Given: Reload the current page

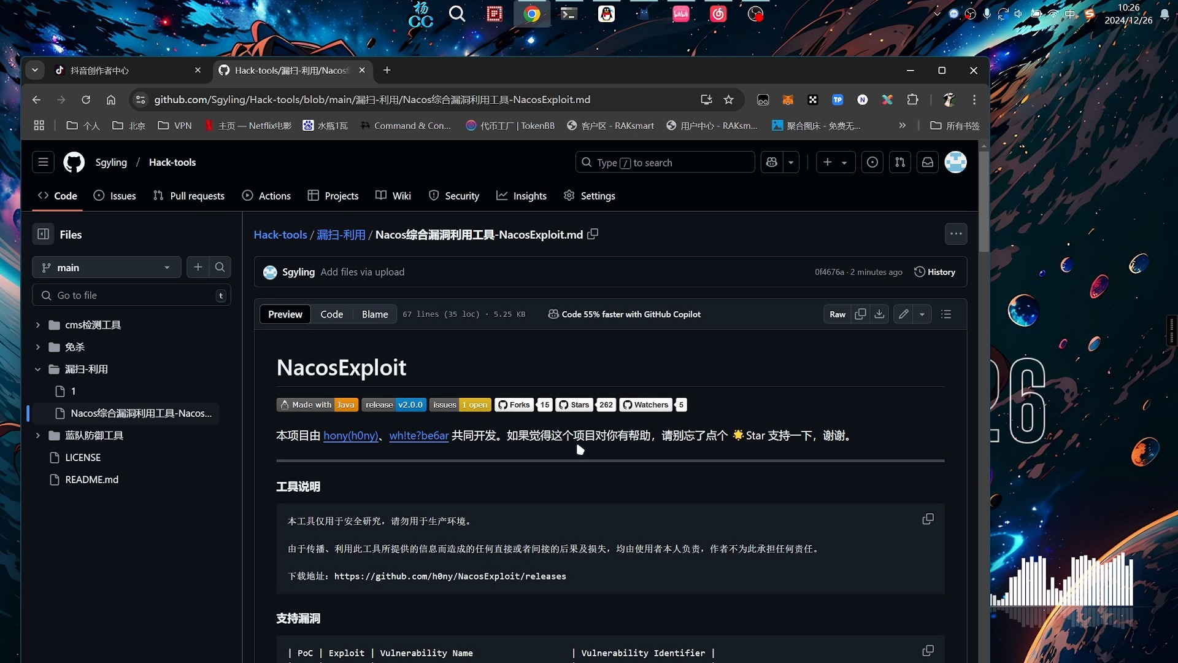Looking at the screenshot, I should (86, 99).
